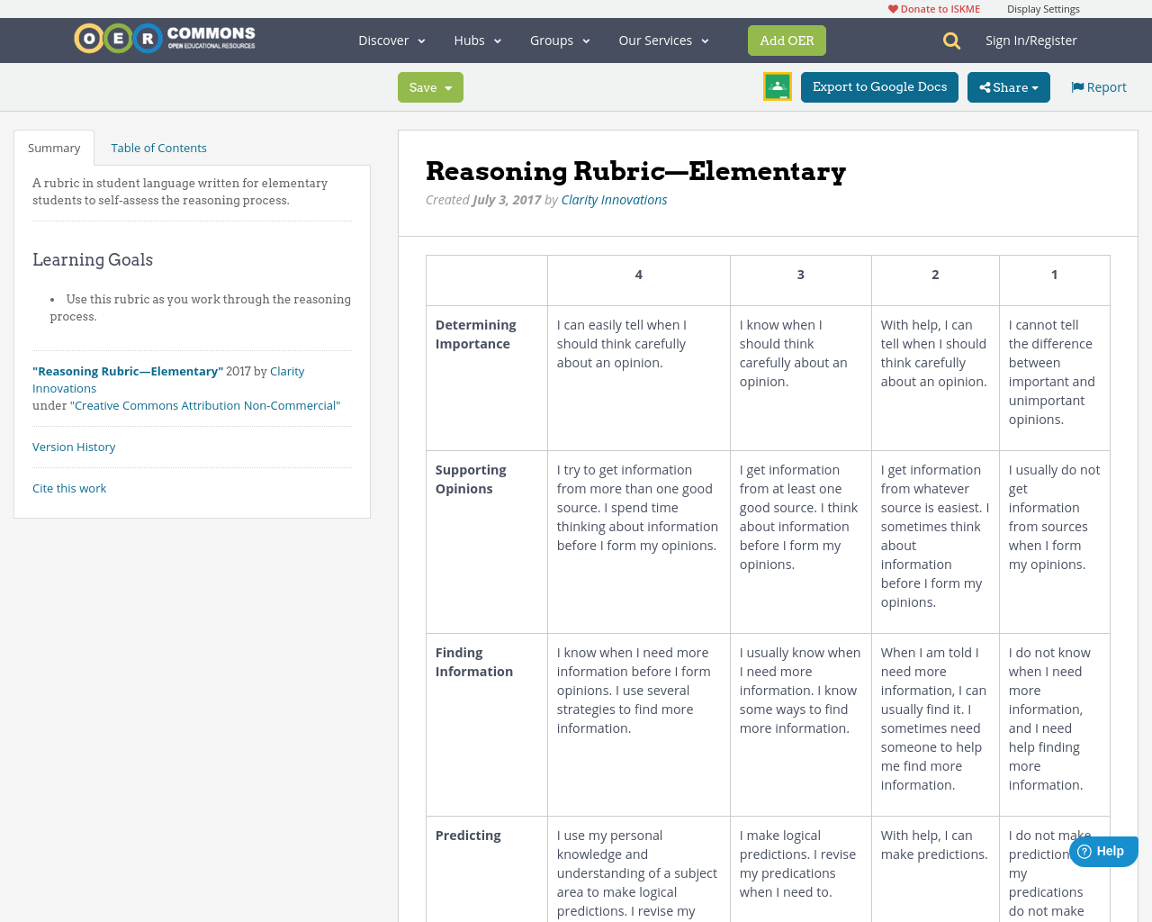Screen dimensions: 1152x922
Task: Click Cite this work
Action: click(69, 488)
